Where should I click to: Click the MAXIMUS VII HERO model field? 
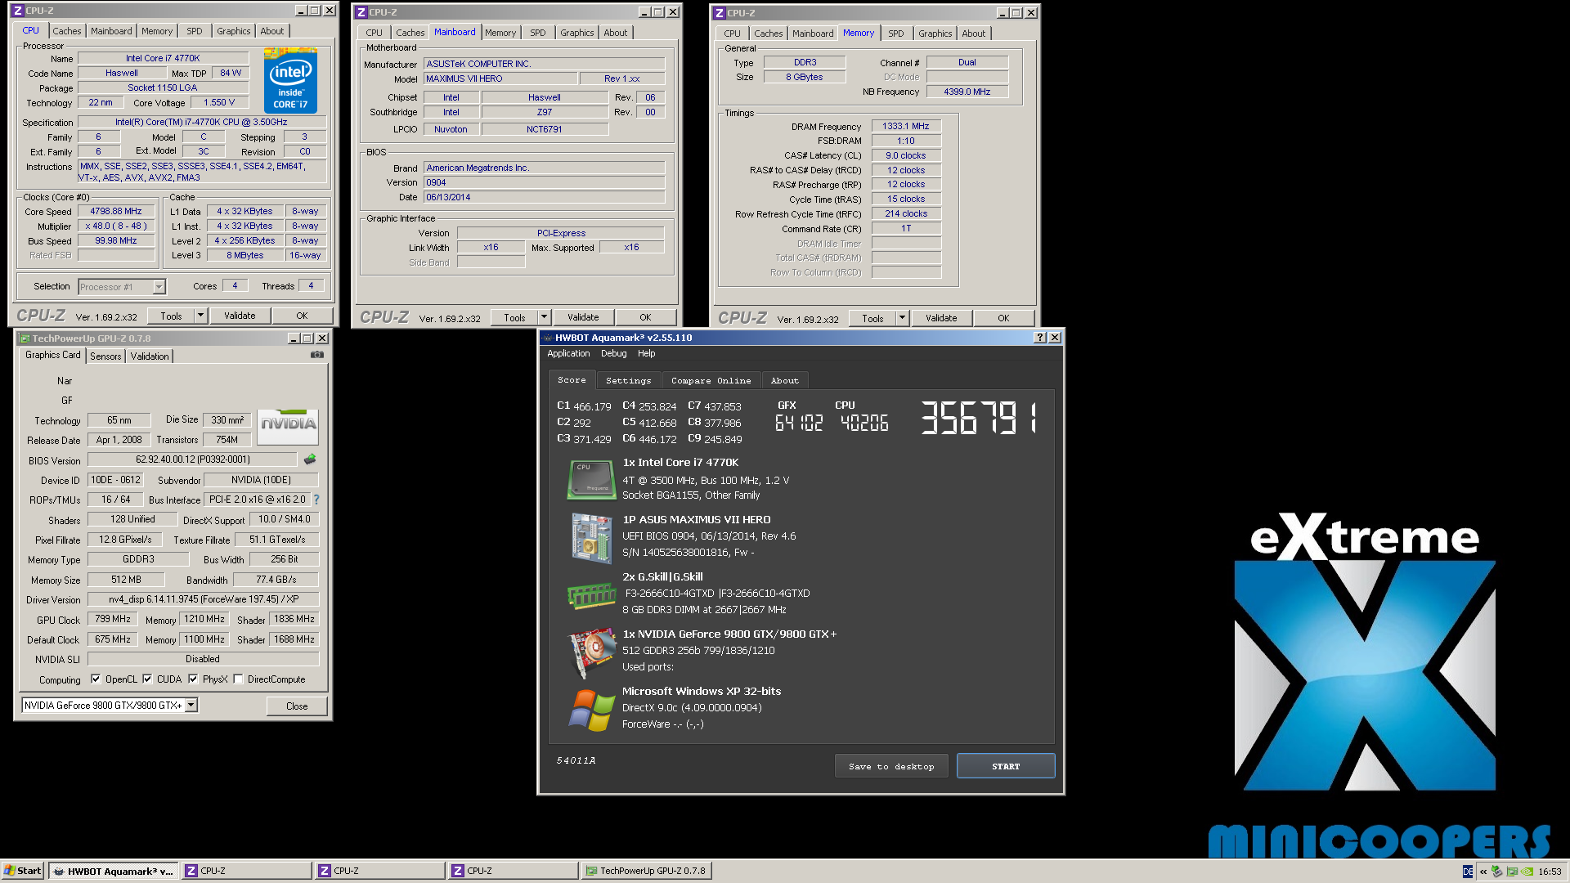[501, 78]
